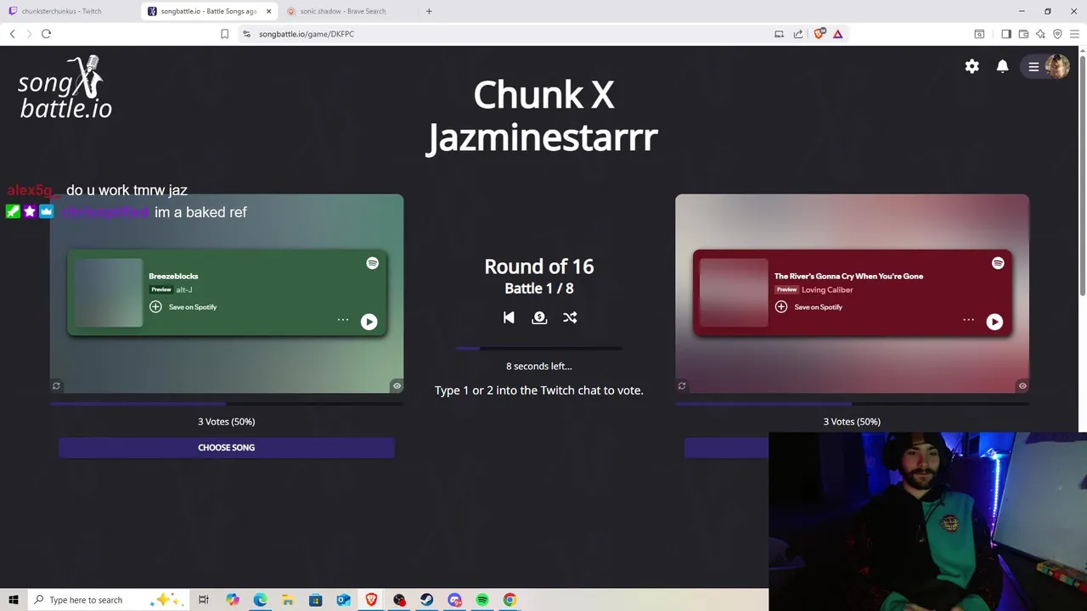Screen dimensions: 1087x611
Task: Shuffle the battle with crossed arrows icon
Action: (570, 317)
